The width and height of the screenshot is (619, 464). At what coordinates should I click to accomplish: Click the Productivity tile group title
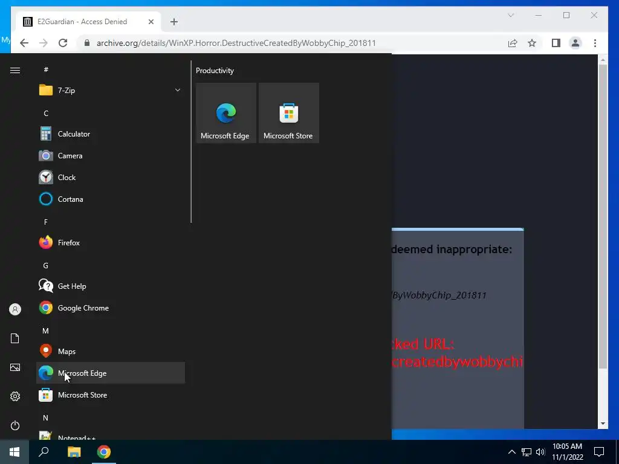click(x=215, y=71)
